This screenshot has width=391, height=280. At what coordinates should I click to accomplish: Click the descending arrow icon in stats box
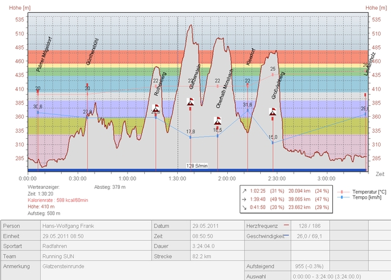245,206
